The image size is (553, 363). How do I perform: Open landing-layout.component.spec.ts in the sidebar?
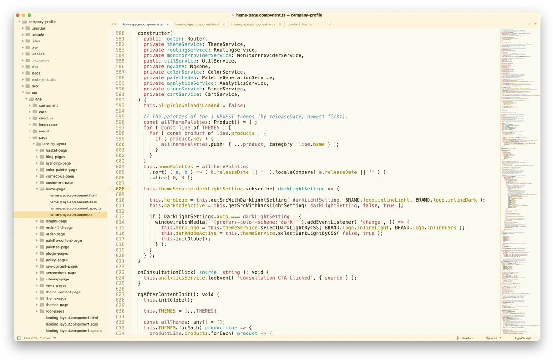(74, 330)
